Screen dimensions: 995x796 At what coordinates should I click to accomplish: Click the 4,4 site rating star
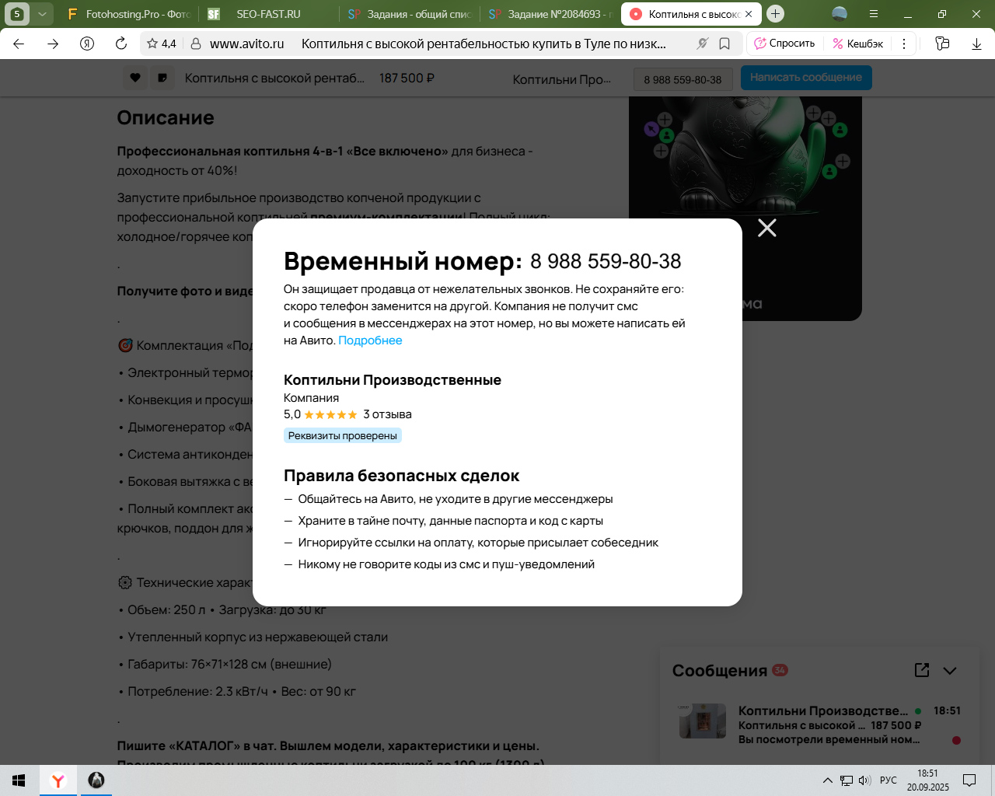pyautogui.click(x=161, y=44)
